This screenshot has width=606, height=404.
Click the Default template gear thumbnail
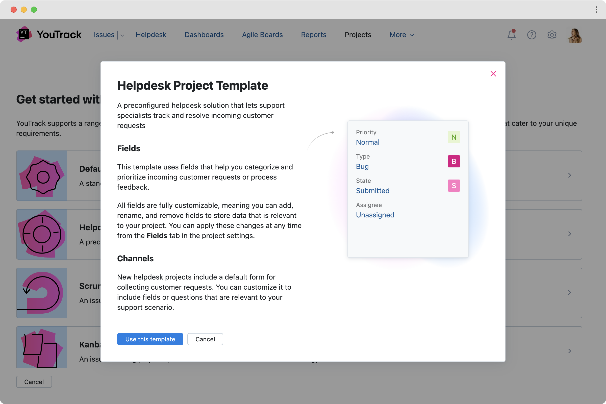click(42, 176)
